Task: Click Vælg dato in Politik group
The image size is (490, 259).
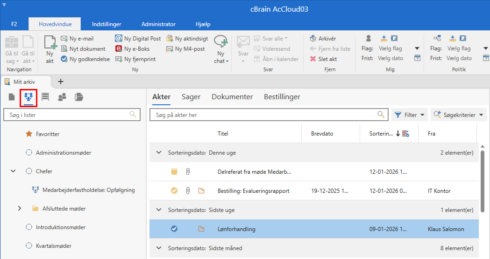Action: (459, 58)
